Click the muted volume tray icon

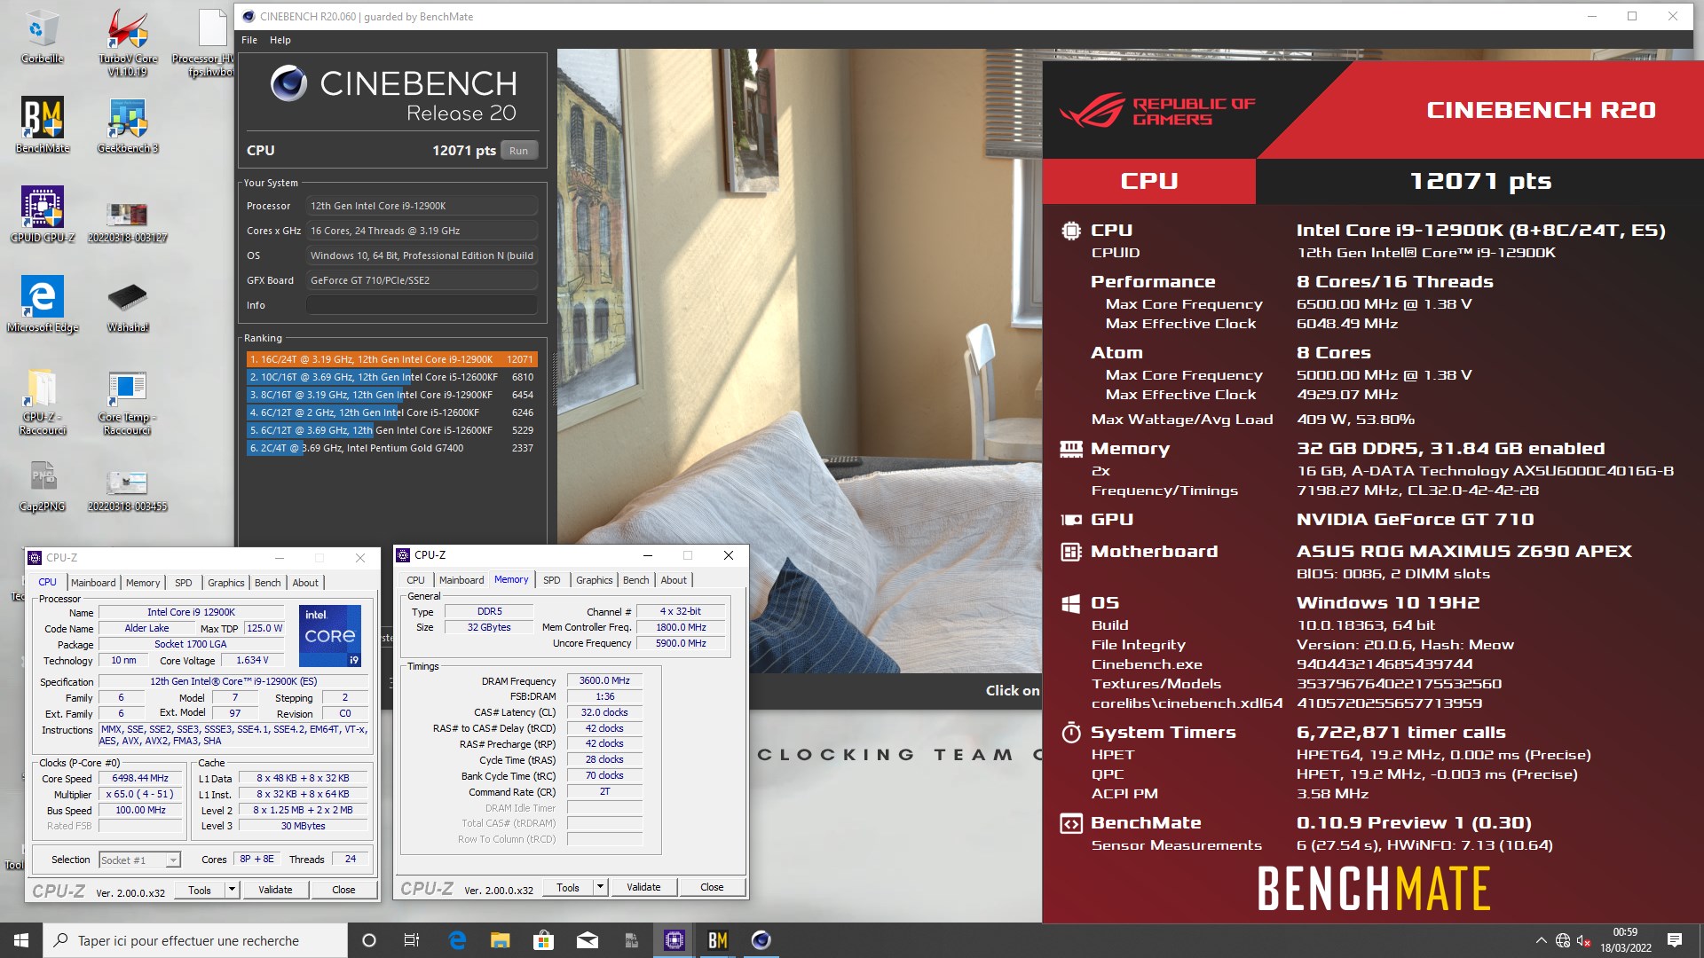point(1584,940)
